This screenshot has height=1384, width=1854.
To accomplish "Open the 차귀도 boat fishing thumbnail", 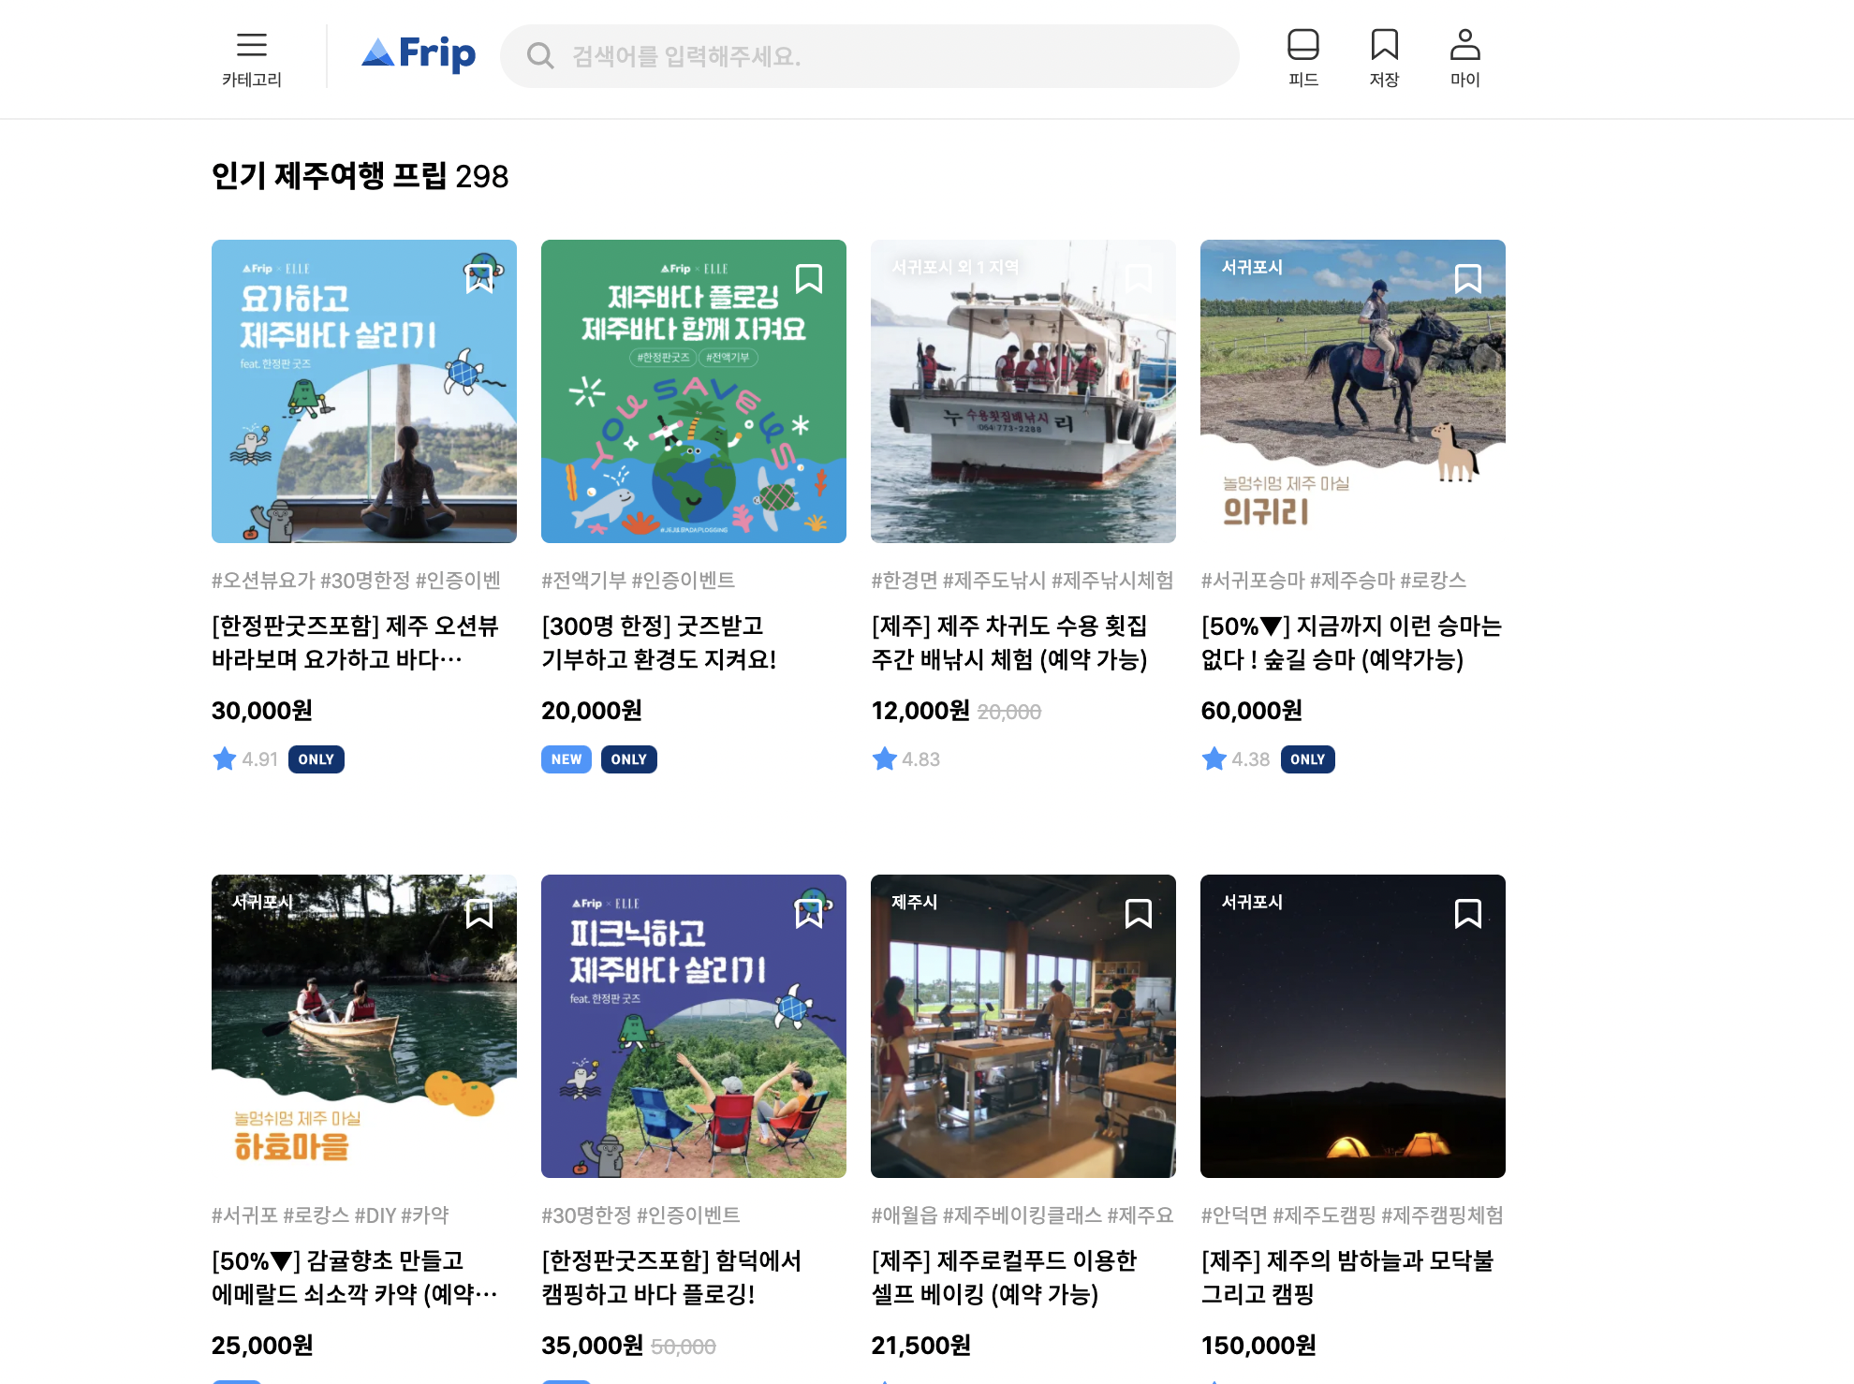I will point(1023,391).
